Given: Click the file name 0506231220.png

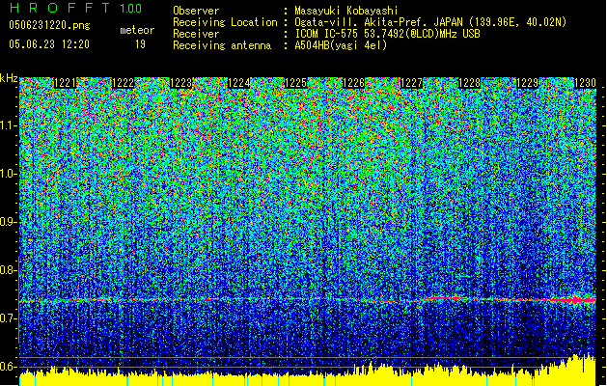Looking at the screenshot, I should point(49,25).
